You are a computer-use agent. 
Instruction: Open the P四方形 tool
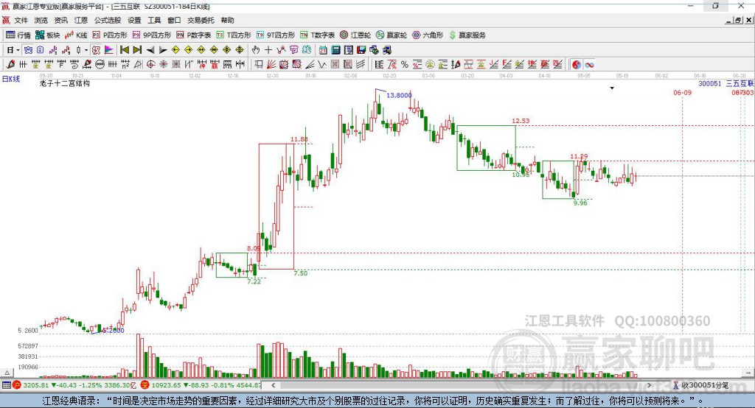110,35
